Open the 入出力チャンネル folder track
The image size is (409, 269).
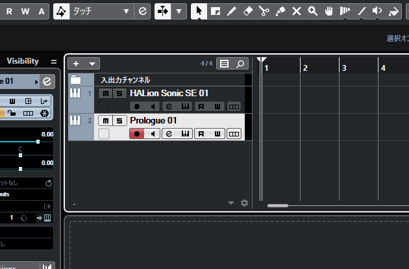75,80
